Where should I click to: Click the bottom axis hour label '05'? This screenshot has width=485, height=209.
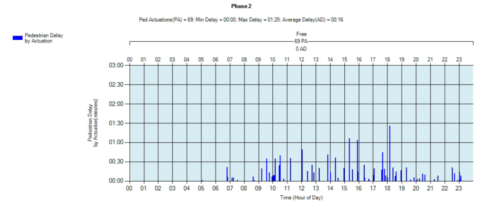201,188
